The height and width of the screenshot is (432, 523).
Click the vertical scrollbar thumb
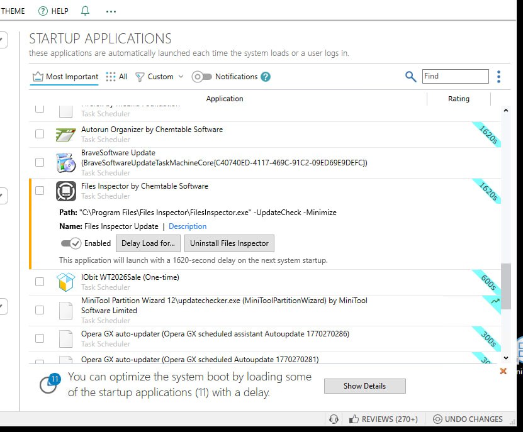pyautogui.click(x=506, y=286)
